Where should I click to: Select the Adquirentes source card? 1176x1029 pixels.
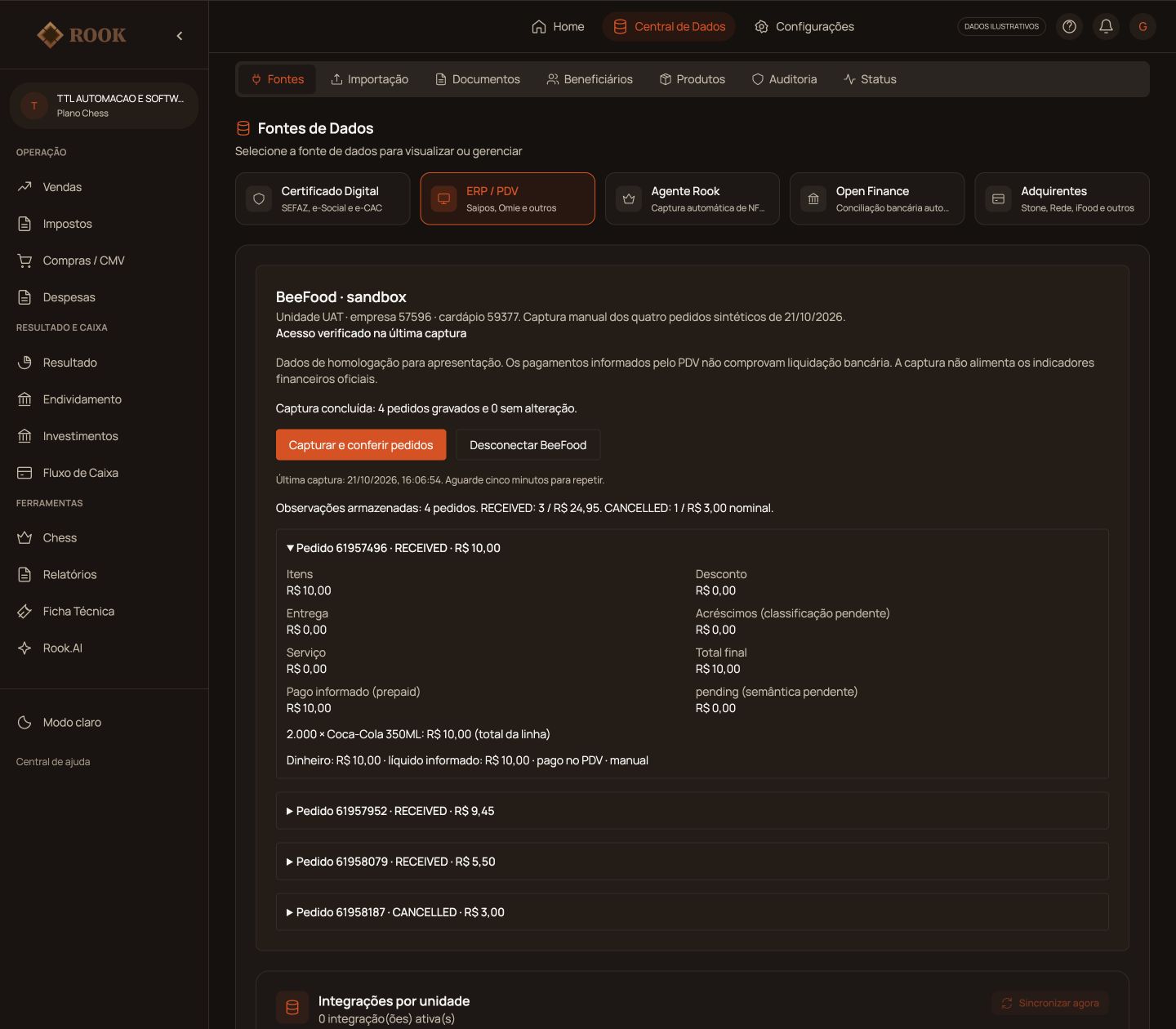1062,198
